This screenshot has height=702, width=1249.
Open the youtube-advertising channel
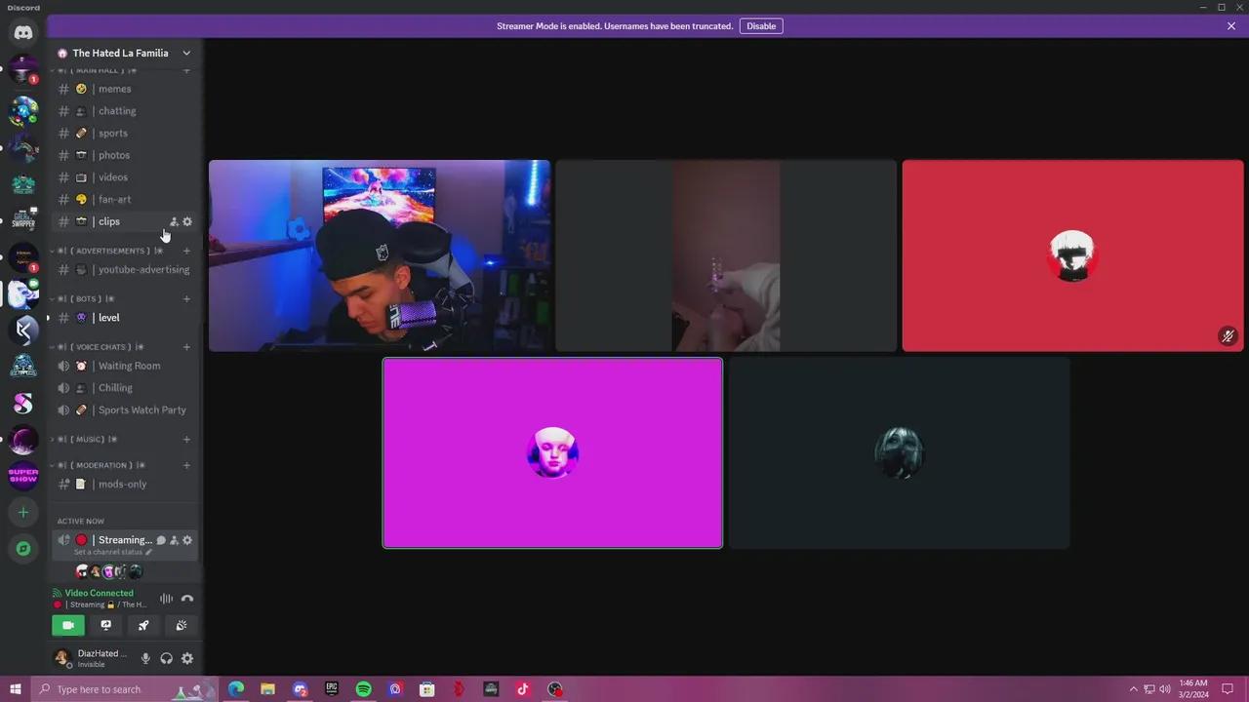[x=125, y=269]
